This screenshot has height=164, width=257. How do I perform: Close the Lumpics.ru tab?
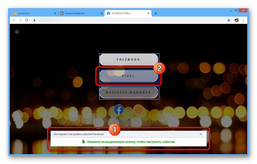coord(55,13)
